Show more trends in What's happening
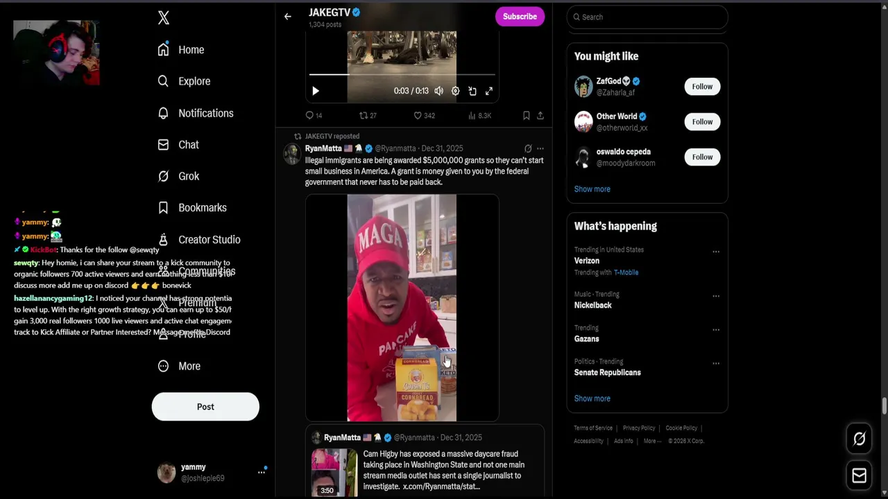This screenshot has width=888, height=499. [592, 399]
